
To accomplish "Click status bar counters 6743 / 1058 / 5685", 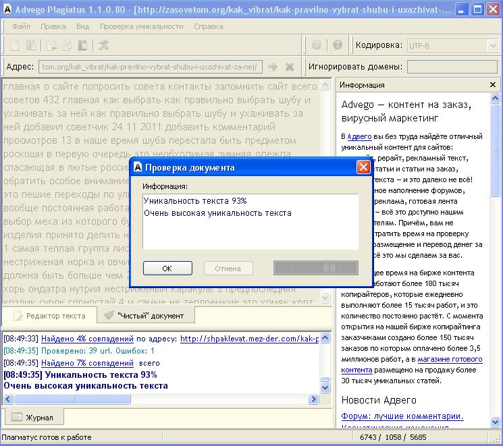I will (x=393, y=437).
